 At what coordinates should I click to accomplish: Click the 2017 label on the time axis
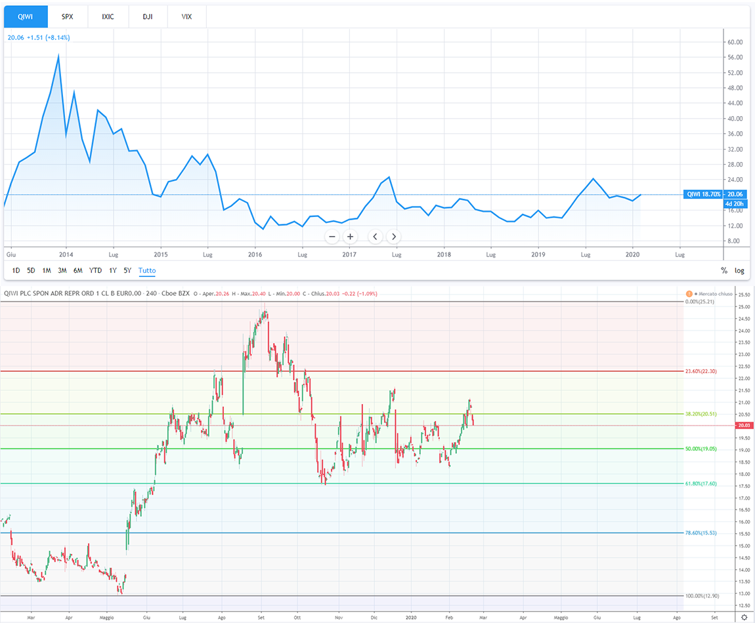349,254
